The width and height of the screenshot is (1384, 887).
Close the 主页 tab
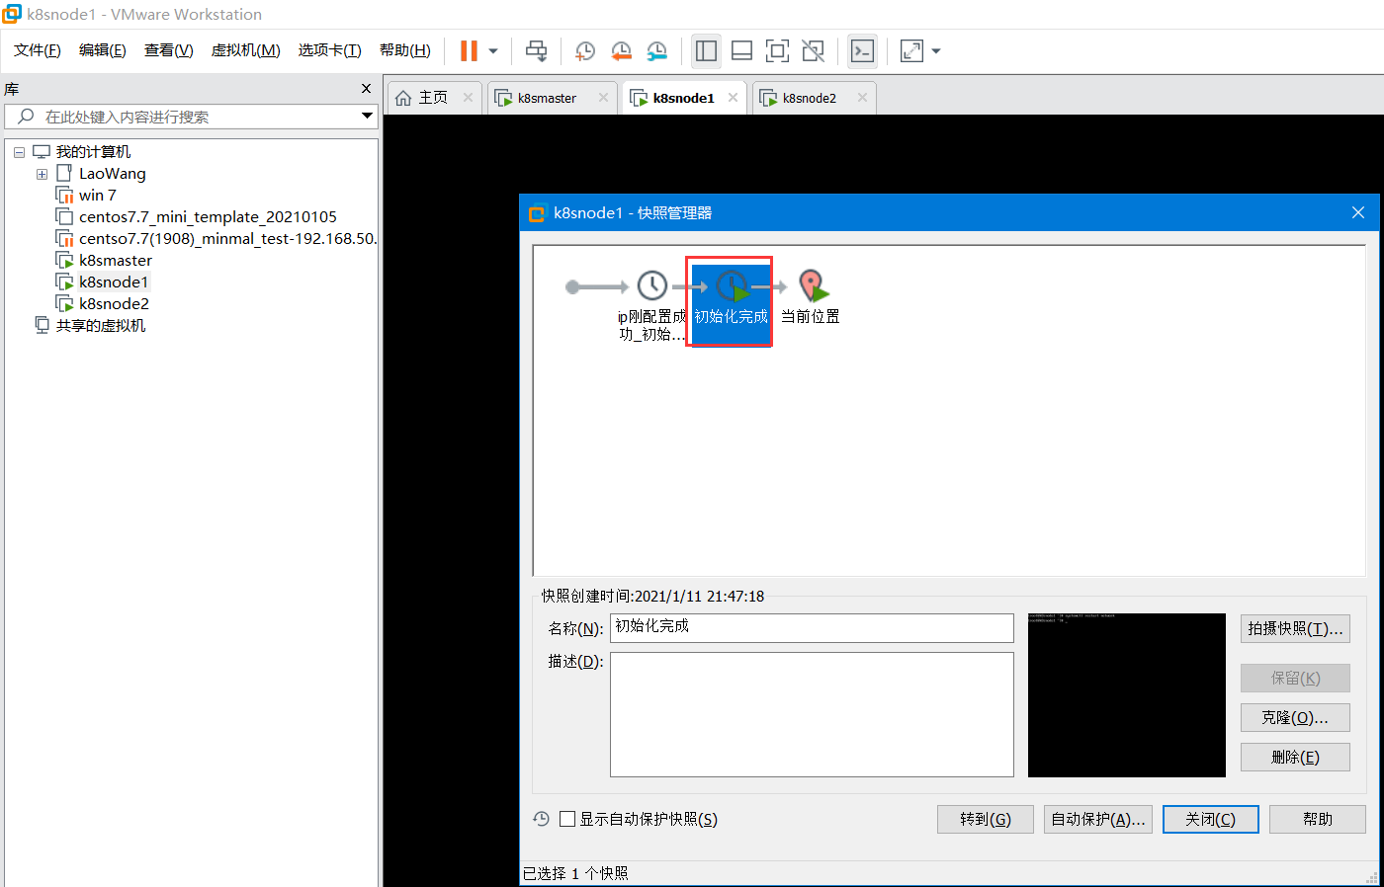click(468, 98)
